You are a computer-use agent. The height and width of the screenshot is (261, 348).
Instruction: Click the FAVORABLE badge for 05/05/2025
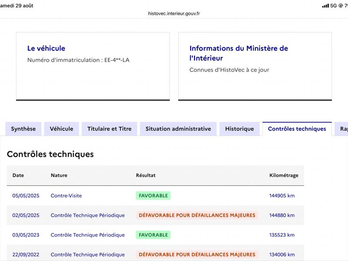coord(153,195)
